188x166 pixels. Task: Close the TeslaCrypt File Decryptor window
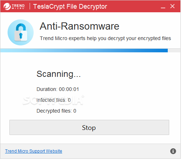click(x=172, y=6)
